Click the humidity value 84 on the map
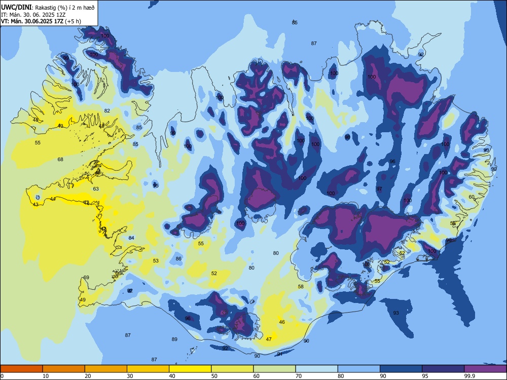The height and width of the screenshot is (380, 507). tap(131, 238)
